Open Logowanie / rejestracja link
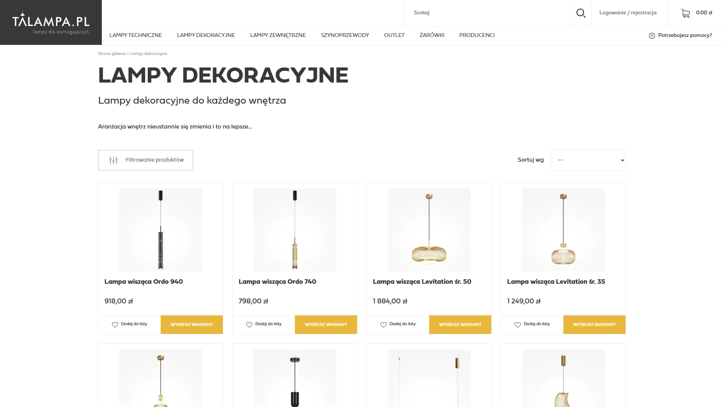The height and width of the screenshot is (407, 724). [x=628, y=13]
